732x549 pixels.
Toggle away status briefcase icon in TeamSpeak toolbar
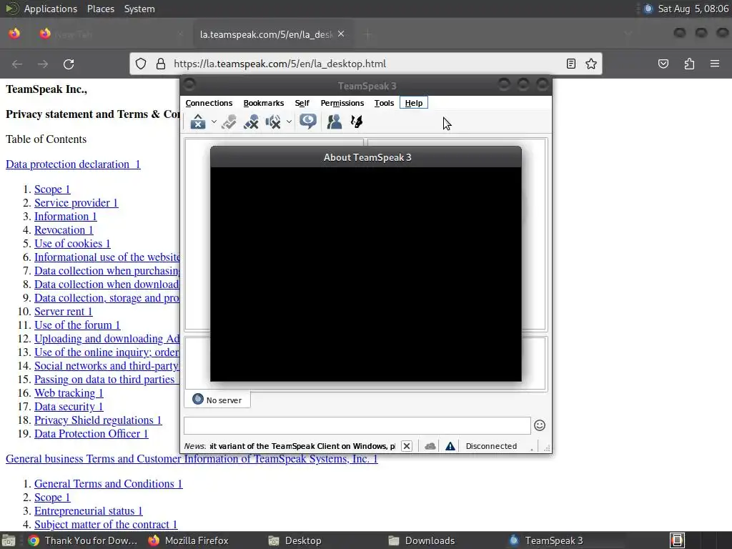pos(198,122)
